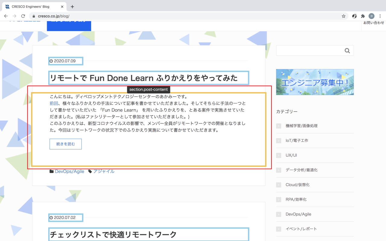The width and height of the screenshot is (386, 241).
Task: Submit search with the magnifier icon
Action: pos(347,51)
